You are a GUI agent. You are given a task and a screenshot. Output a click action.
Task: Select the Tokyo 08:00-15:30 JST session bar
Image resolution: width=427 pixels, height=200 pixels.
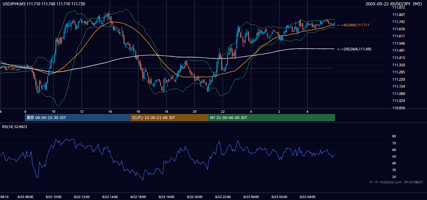(x=78, y=118)
